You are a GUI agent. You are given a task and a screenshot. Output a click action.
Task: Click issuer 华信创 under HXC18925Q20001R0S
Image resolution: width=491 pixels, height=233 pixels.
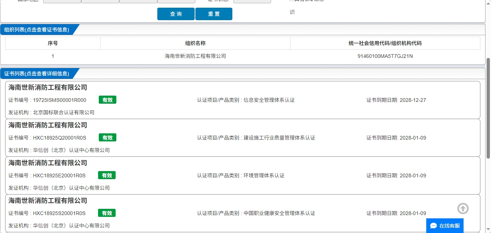coord(71,150)
